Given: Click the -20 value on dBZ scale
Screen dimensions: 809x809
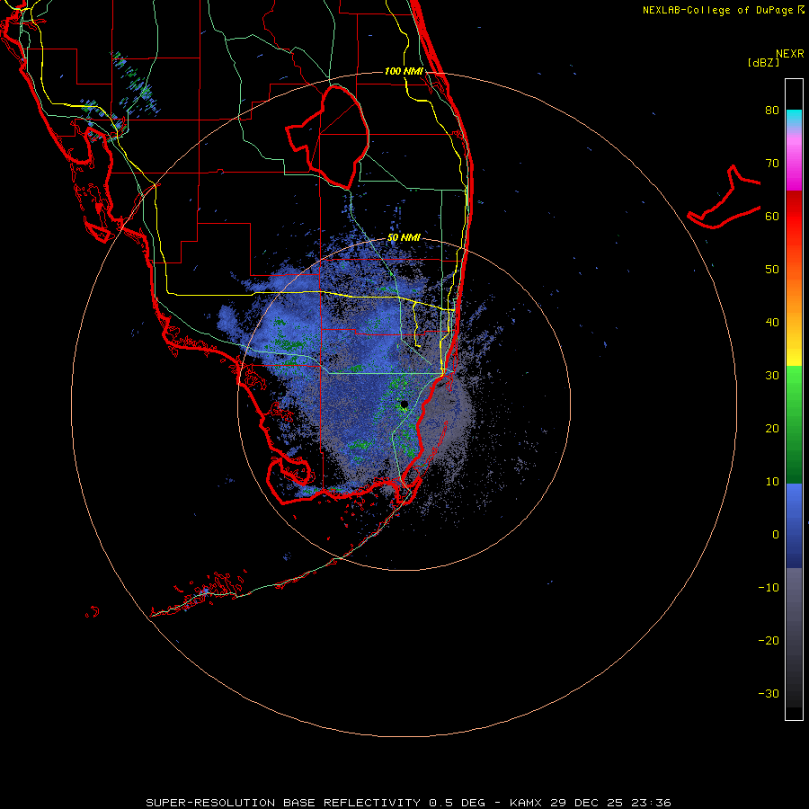Looking at the screenshot, I should pyautogui.click(x=769, y=641).
